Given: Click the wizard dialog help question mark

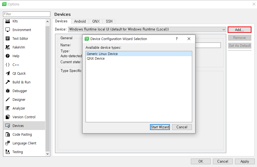Looking at the screenshot, I should (x=176, y=39).
